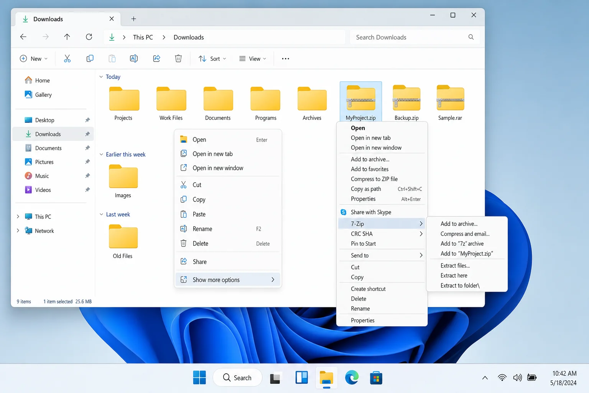Screen dimensions: 589x393
Task: Open Pictures in the sidebar
Action: pyautogui.click(x=53, y=162)
